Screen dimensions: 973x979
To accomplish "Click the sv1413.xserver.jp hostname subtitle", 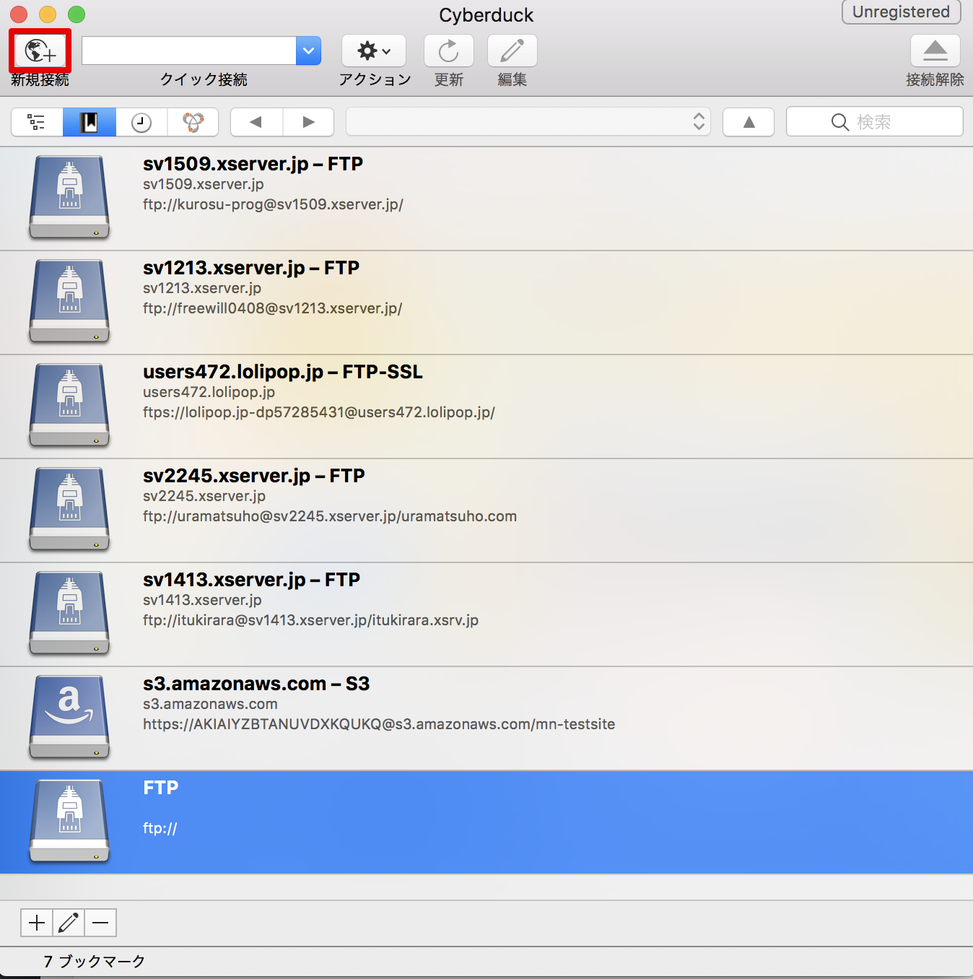I will [202, 600].
